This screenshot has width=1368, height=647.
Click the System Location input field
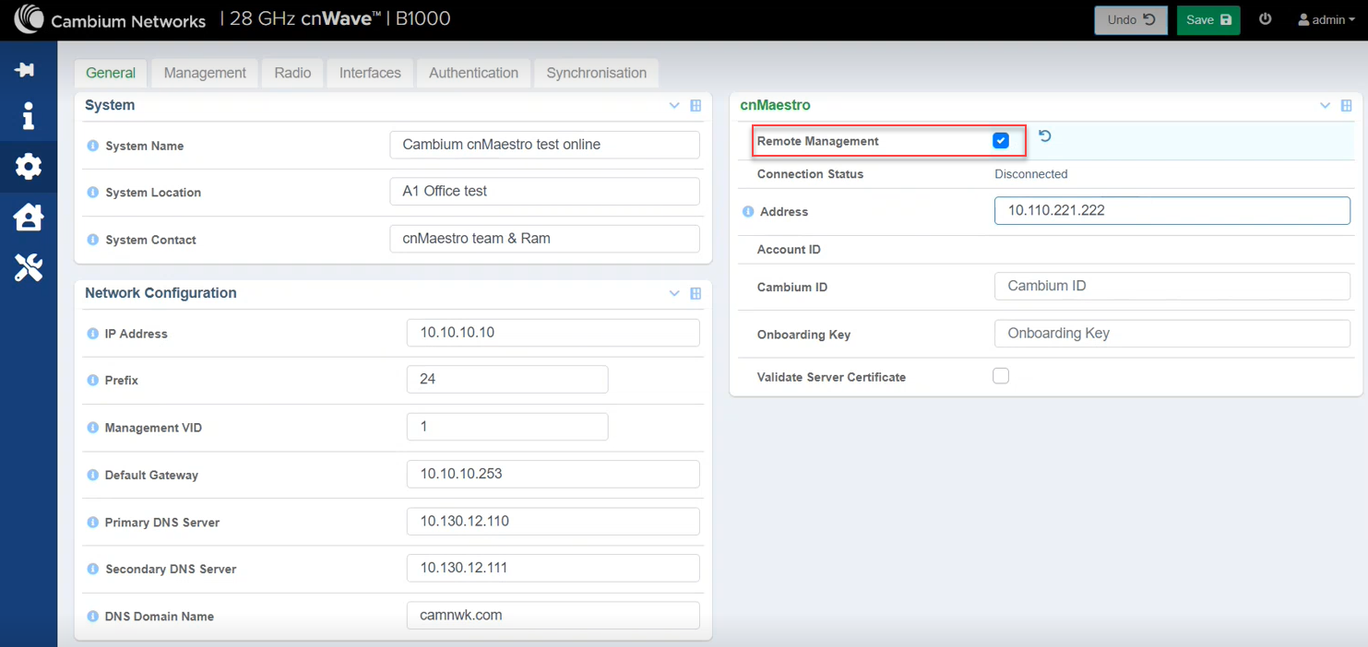[544, 191]
